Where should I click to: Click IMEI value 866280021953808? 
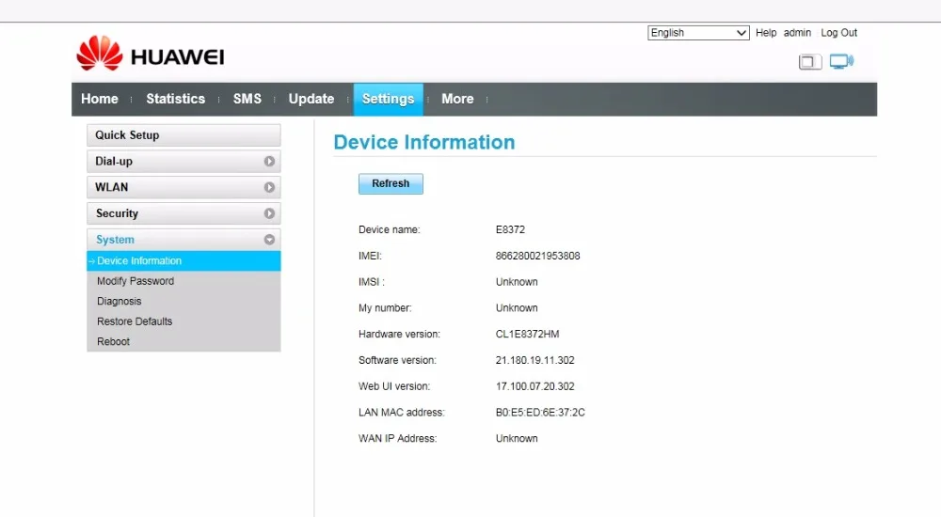click(x=537, y=256)
